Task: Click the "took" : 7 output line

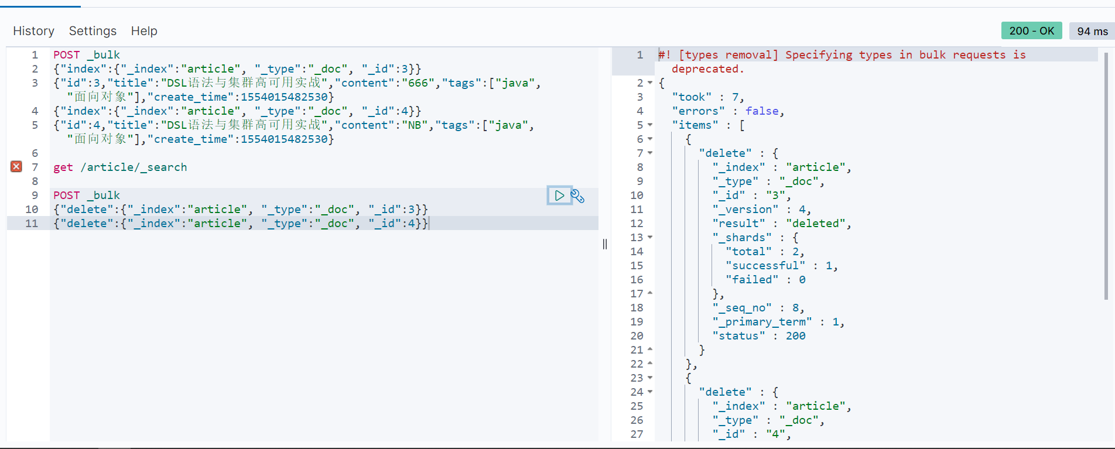Action: pos(708,97)
